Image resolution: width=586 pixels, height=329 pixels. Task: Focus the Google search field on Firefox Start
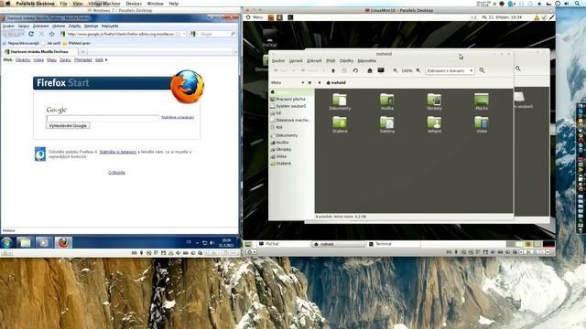103,118
